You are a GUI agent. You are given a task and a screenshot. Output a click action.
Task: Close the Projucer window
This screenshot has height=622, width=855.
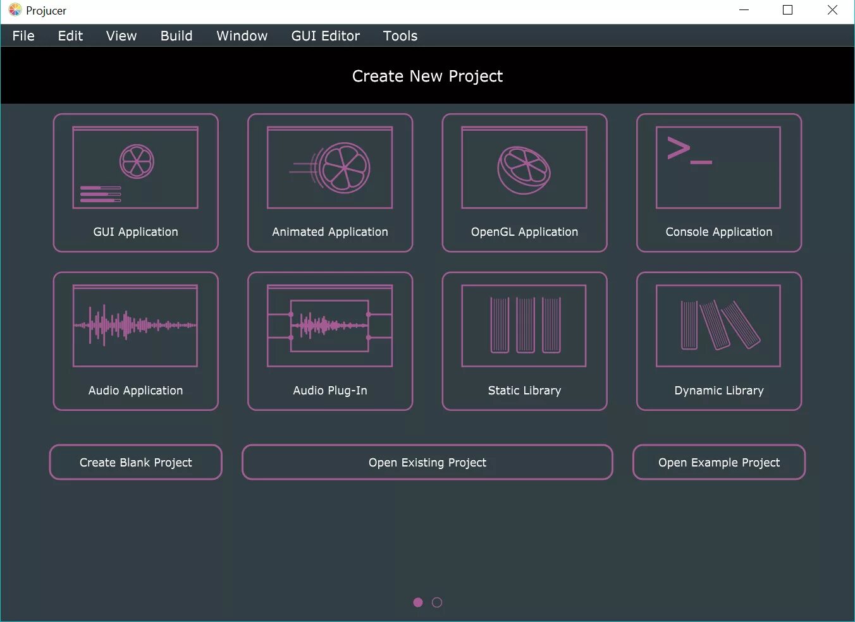coord(832,10)
